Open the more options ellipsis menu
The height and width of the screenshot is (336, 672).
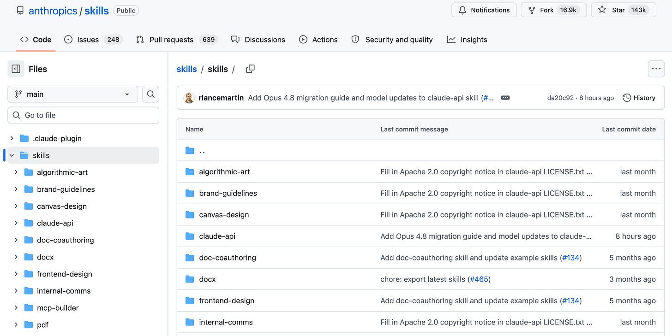pos(656,69)
